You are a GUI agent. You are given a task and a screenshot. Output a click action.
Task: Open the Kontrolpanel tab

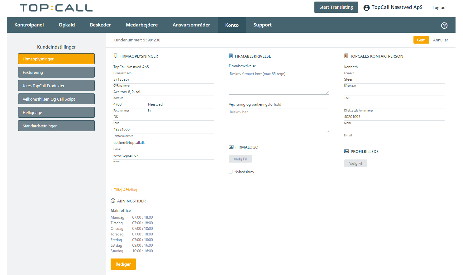[29, 25]
